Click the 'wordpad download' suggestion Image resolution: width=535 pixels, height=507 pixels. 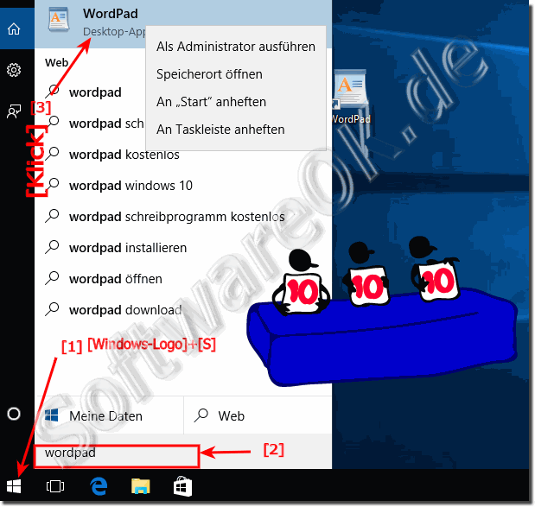(x=125, y=310)
